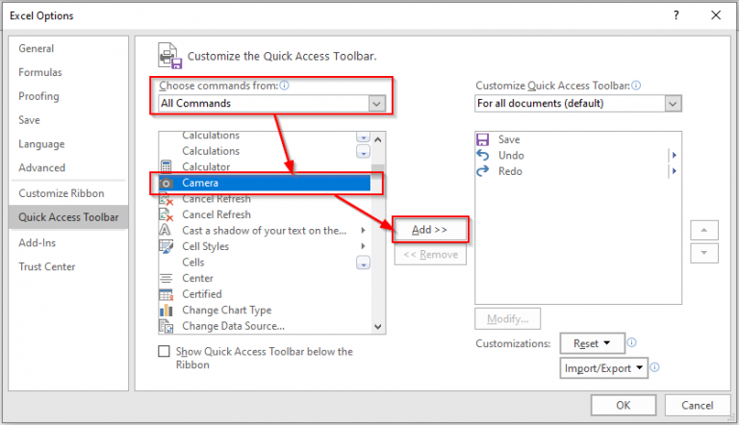Expand Cast a shadow submenu arrow

pyautogui.click(x=363, y=231)
